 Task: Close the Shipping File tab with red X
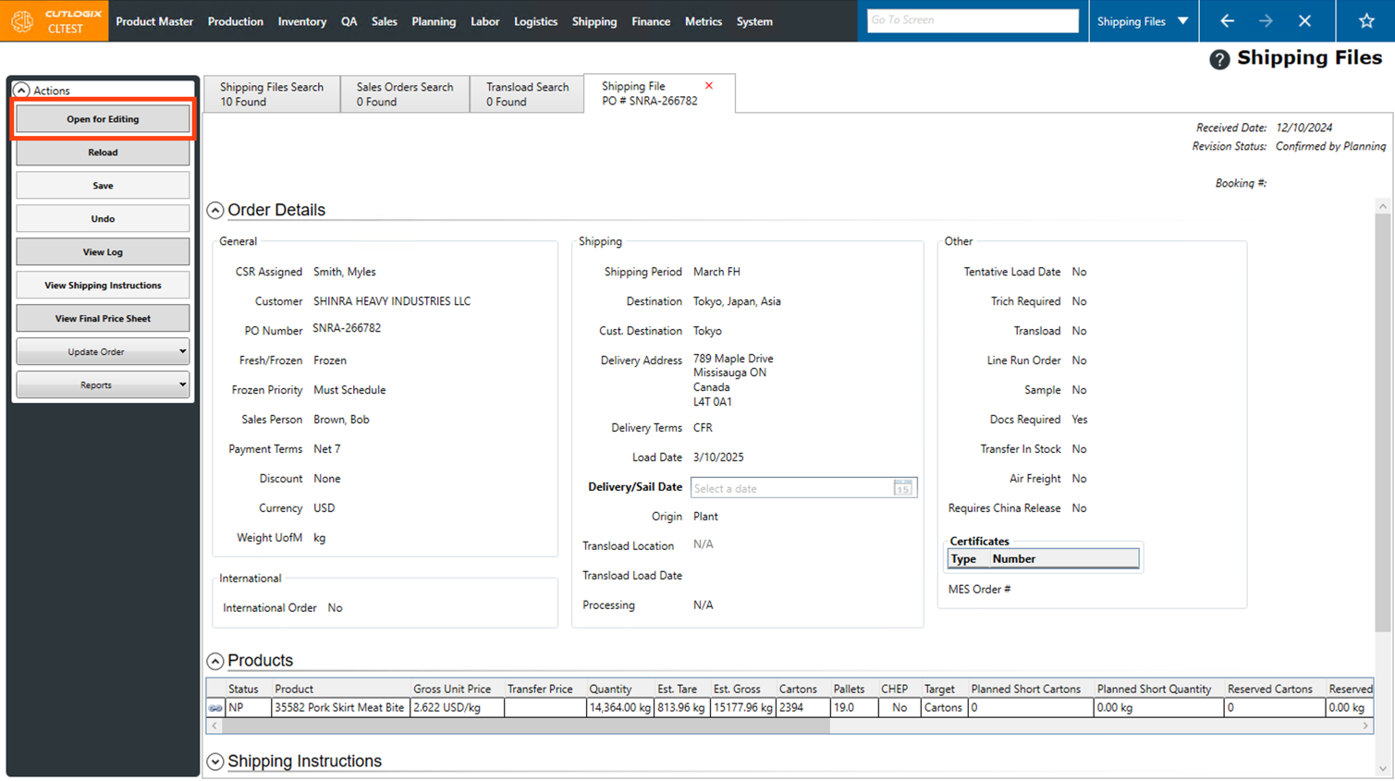(x=709, y=86)
